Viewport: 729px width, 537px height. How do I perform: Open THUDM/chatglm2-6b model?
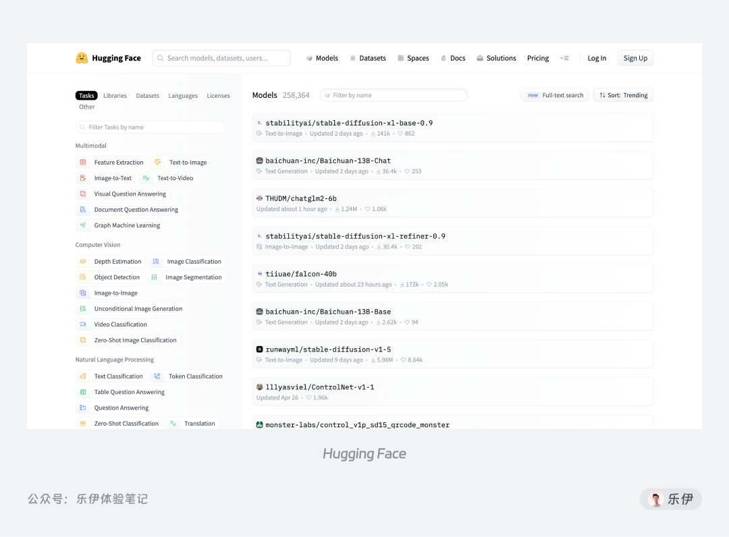[452, 203]
